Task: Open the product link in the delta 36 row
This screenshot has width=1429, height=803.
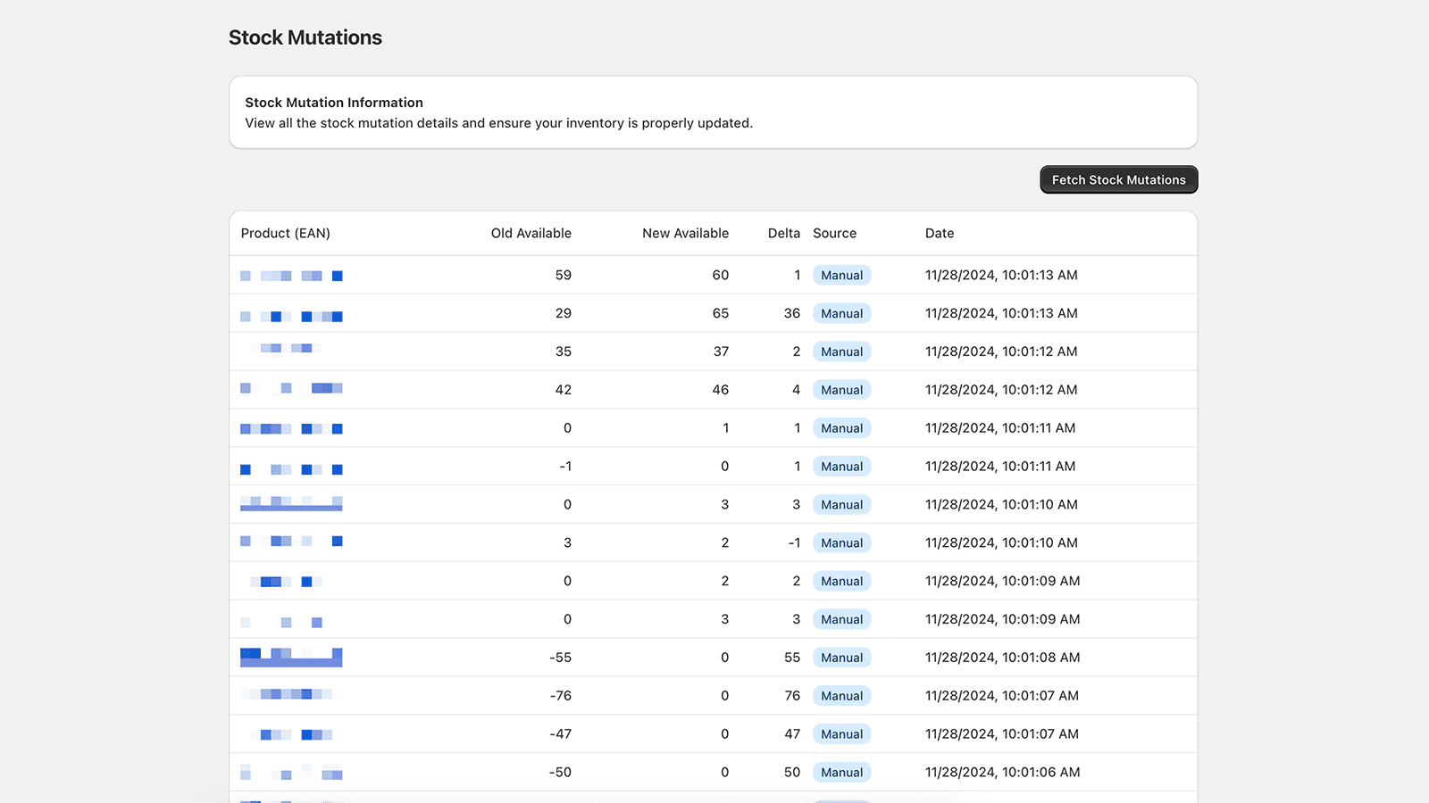Action: pyautogui.click(x=291, y=316)
